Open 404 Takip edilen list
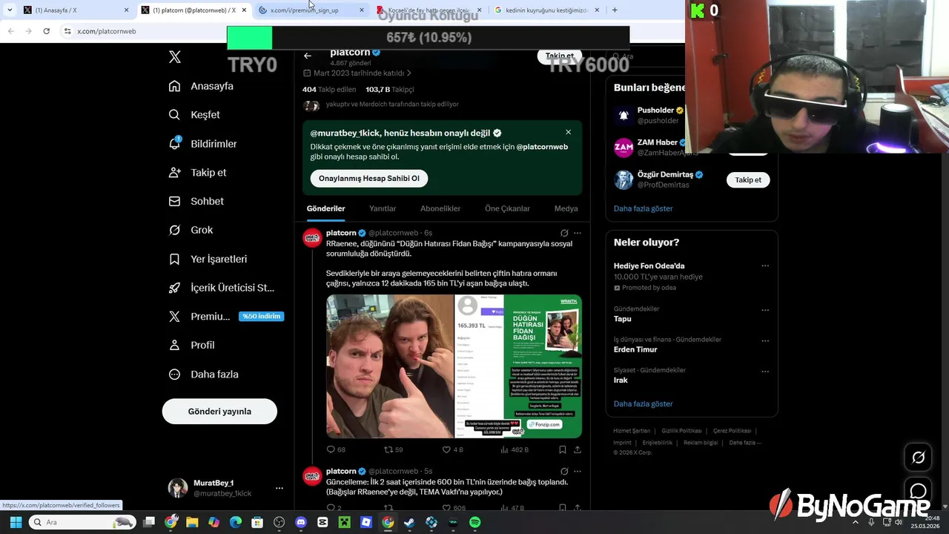Viewport: 949px width, 534px height. [x=329, y=90]
